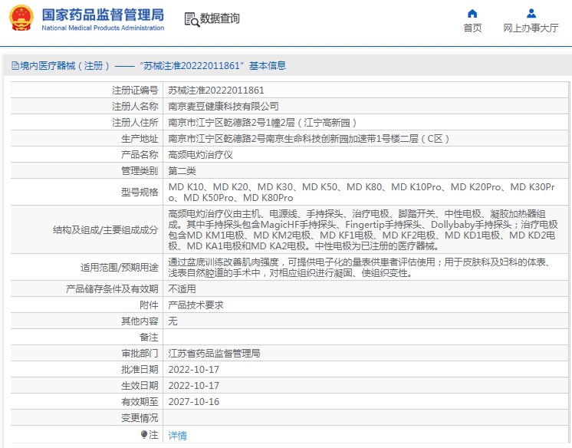Screen dimensions: 572x448
Task: Select registration number 苏械注准20222011861 value
Action: click(216, 91)
